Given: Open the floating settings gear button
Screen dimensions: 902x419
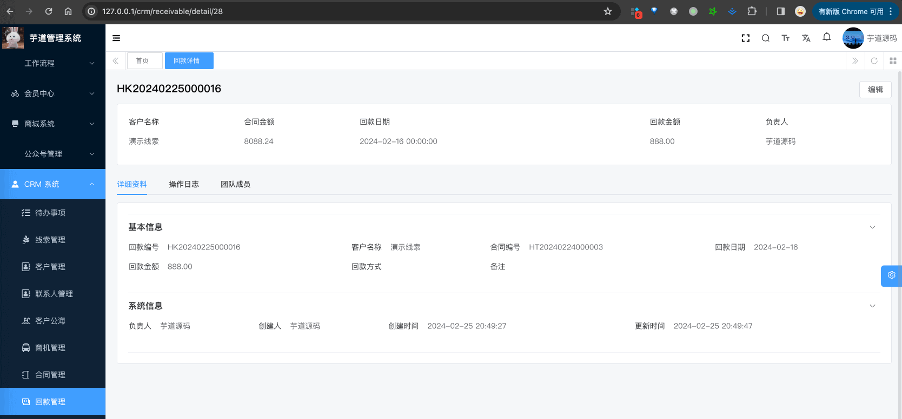Looking at the screenshot, I should point(891,275).
